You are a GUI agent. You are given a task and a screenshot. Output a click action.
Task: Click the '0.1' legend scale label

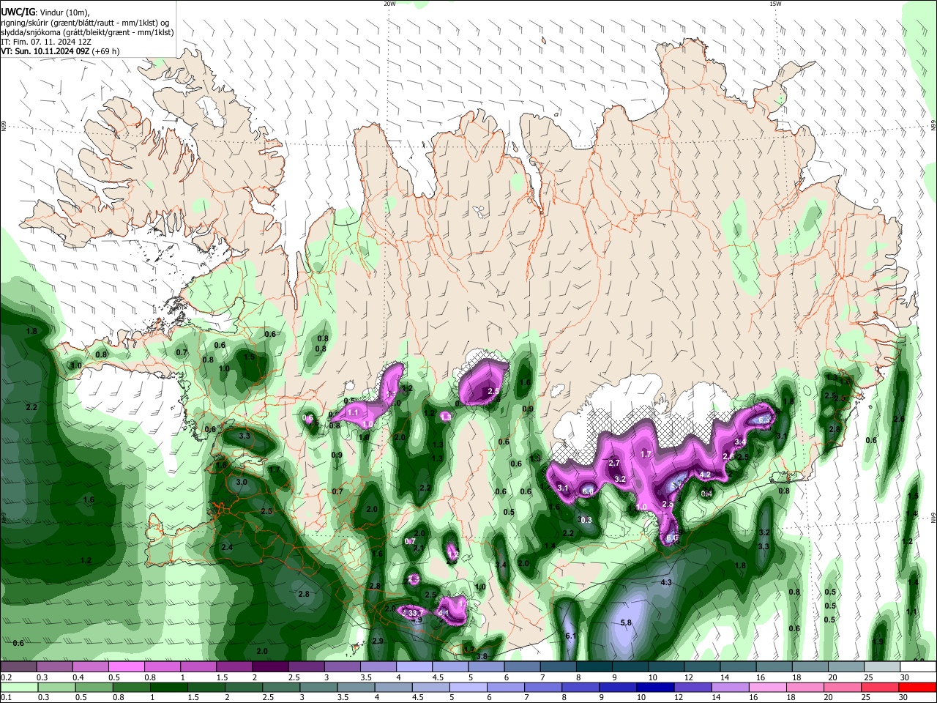(6, 697)
